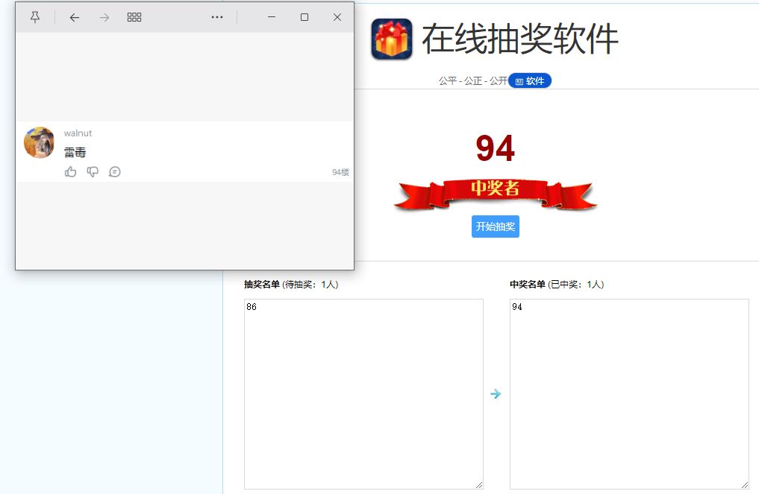Open the grid view icon in popup toolbar
The width and height of the screenshot is (759, 494).
tap(134, 17)
